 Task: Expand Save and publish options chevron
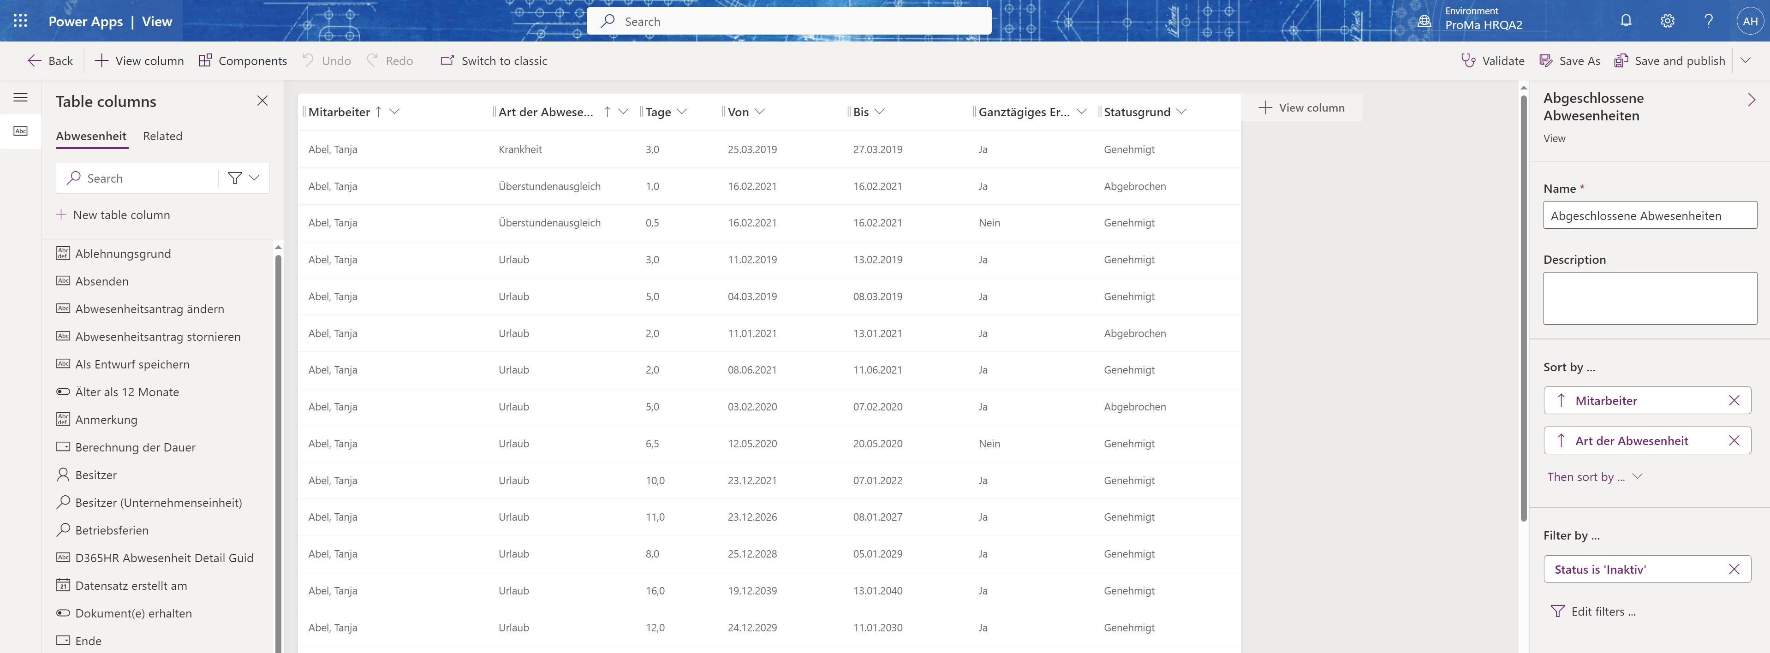click(1745, 60)
